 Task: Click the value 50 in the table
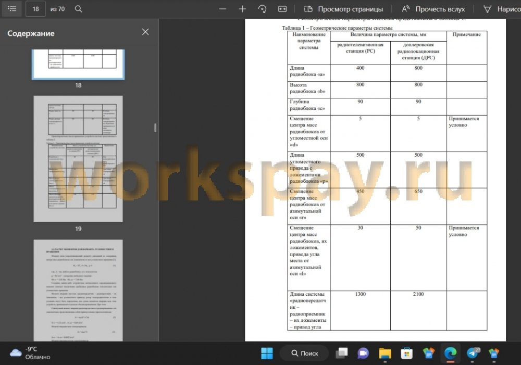(x=418, y=228)
